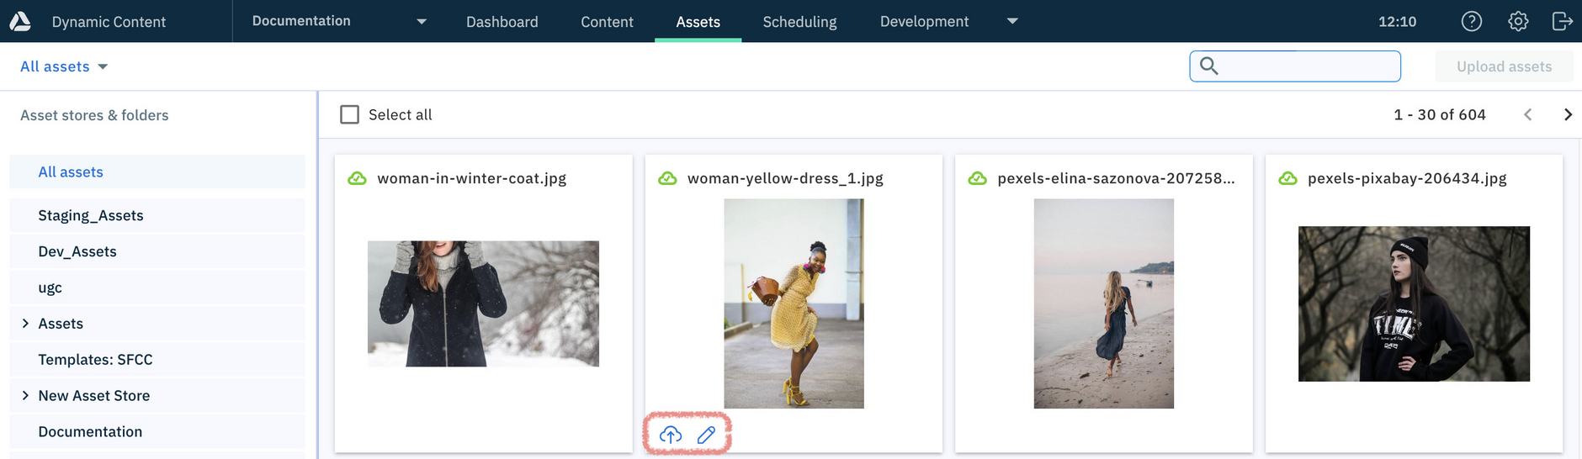This screenshot has width=1582, height=459.
Task: Open the Documentation hub dropdown
Action: [422, 21]
